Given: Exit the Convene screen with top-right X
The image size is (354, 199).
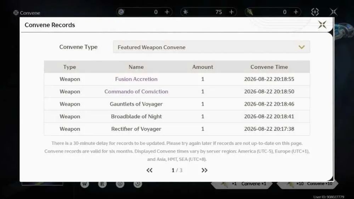Looking at the screenshot, I should tap(333, 12).
